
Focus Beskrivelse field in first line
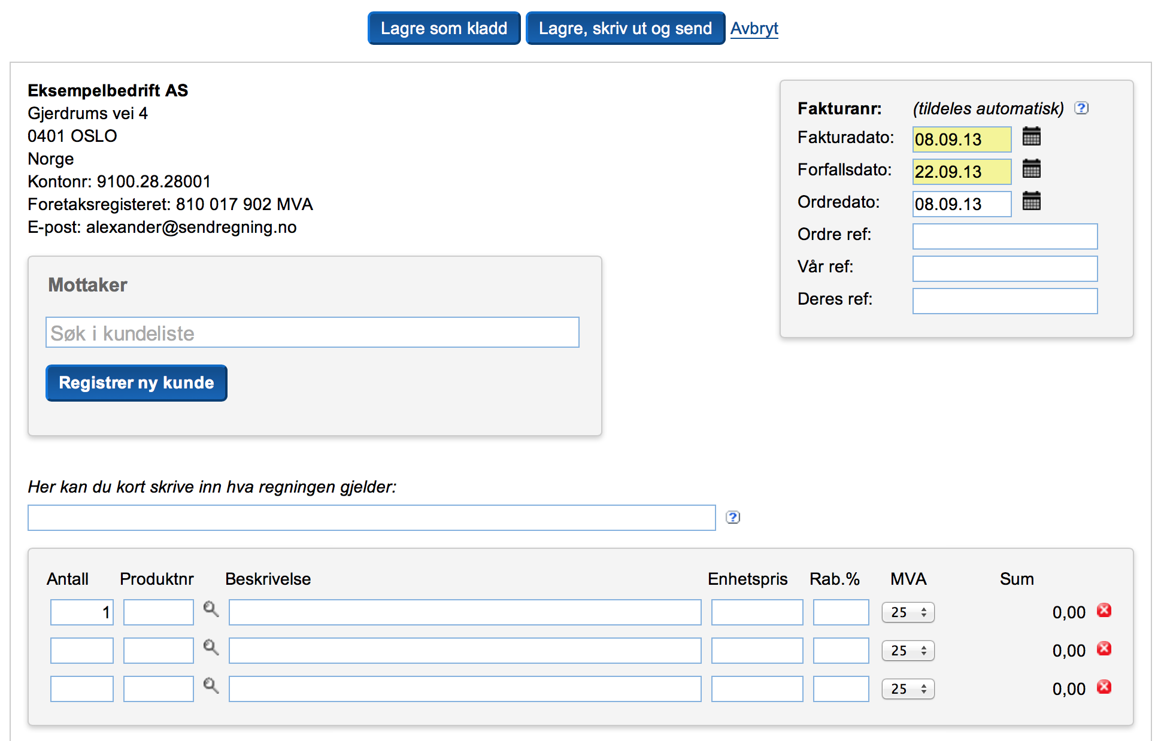coord(465,612)
